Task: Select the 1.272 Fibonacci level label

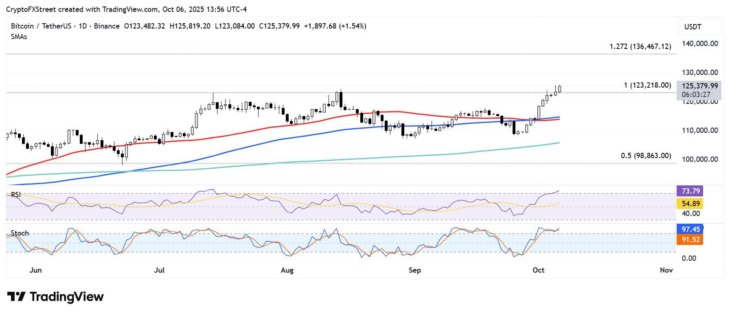Action: (640, 46)
